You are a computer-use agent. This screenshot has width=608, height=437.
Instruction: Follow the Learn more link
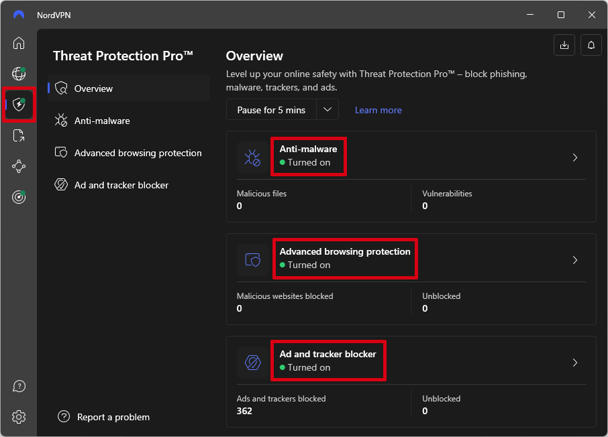coord(378,110)
